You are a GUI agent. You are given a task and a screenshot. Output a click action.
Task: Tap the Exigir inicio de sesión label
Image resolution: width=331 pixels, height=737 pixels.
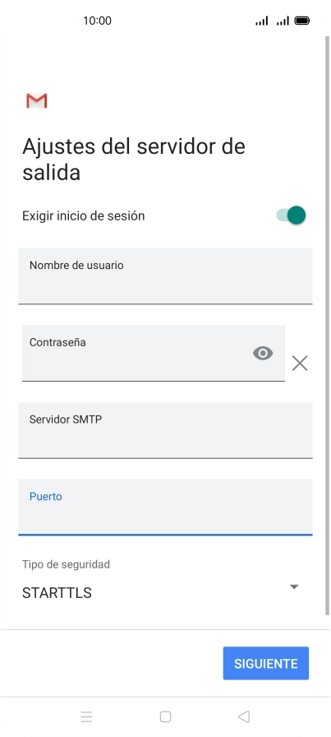[84, 216]
